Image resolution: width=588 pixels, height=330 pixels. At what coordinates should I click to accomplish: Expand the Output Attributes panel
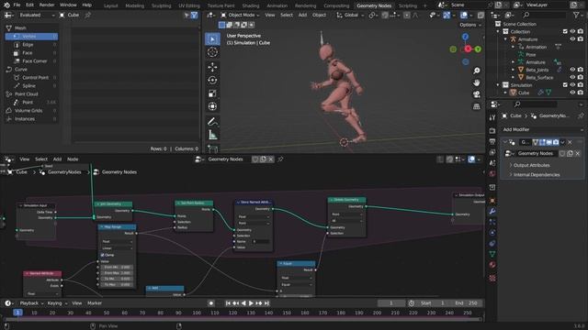(531, 165)
